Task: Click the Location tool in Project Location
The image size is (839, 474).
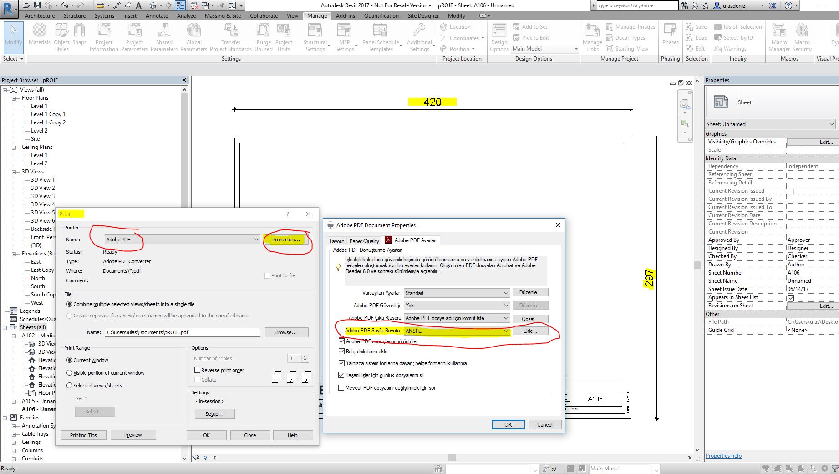Action: (x=456, y=27)
